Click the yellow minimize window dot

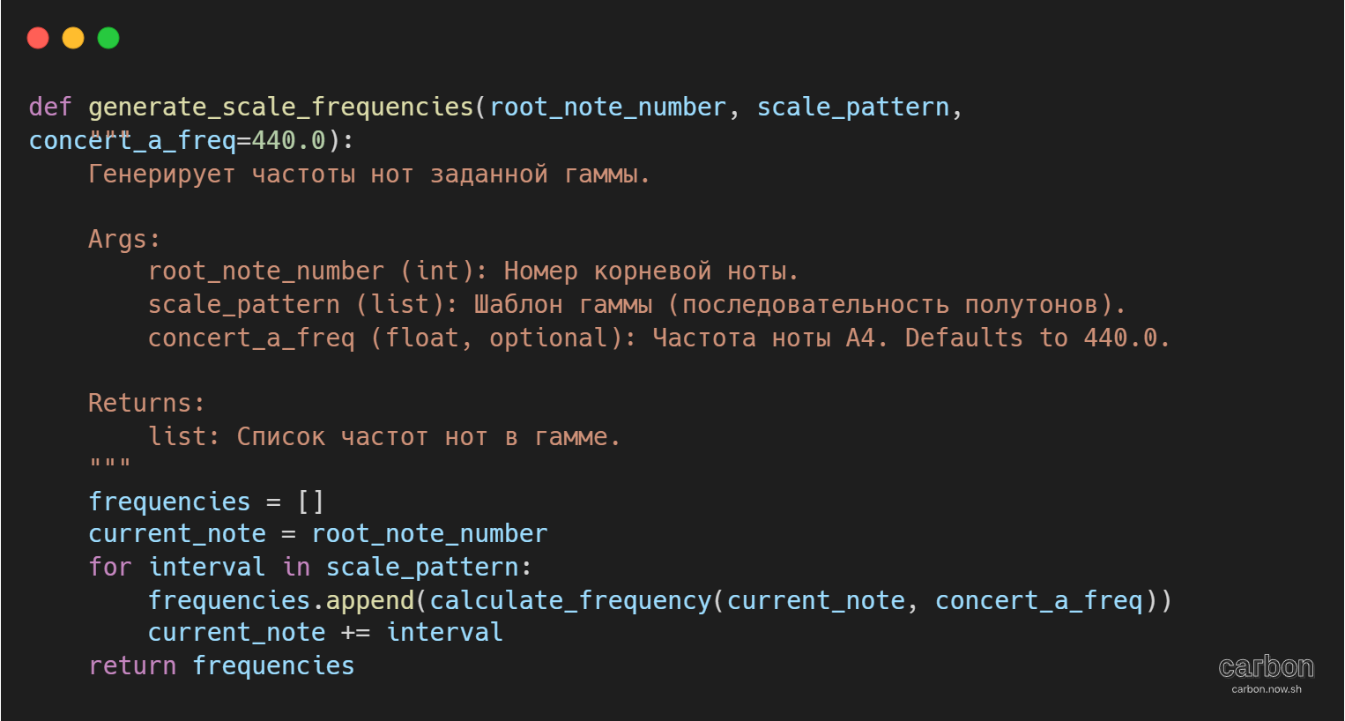pos(73,38)
